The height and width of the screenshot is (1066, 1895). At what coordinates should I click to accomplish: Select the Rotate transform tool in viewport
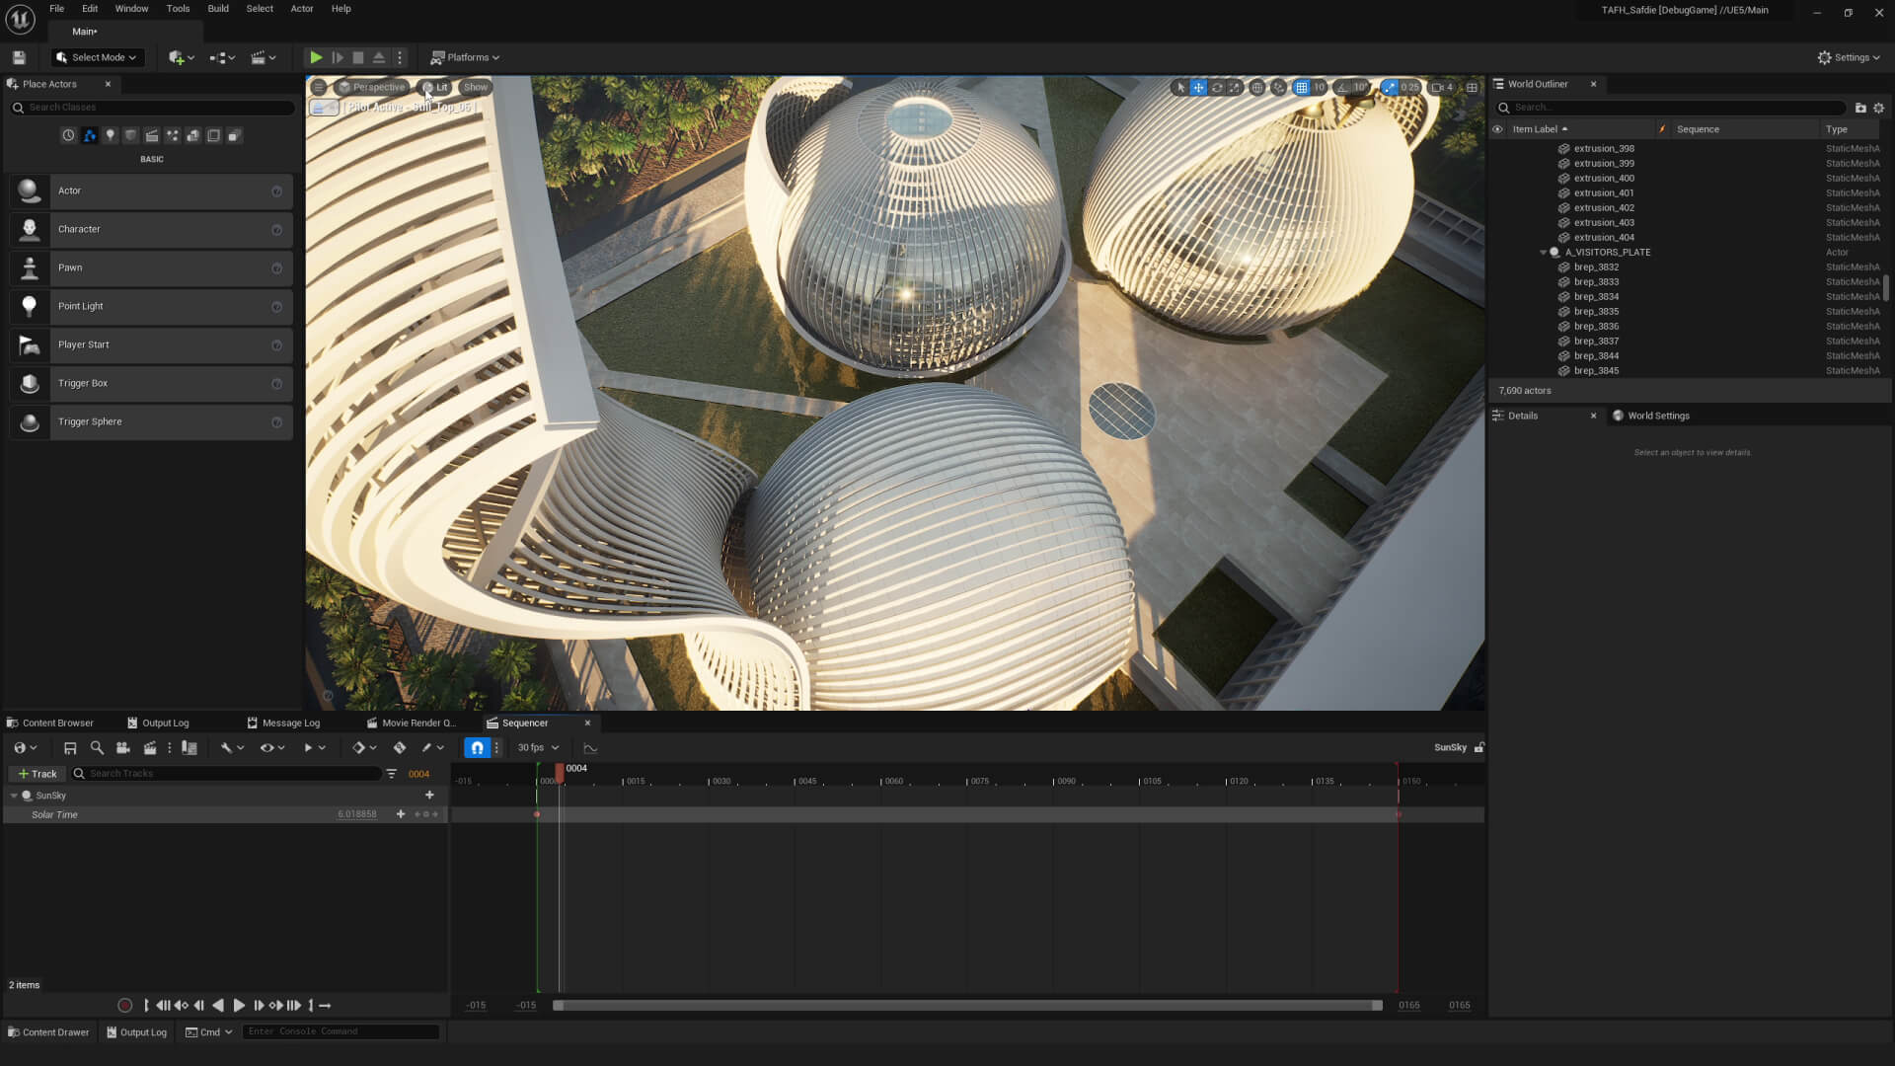point(1216,88)
